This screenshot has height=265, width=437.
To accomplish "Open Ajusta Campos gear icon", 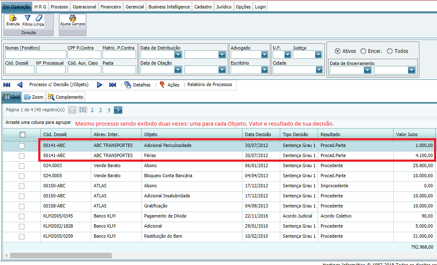I will point(73,21).
